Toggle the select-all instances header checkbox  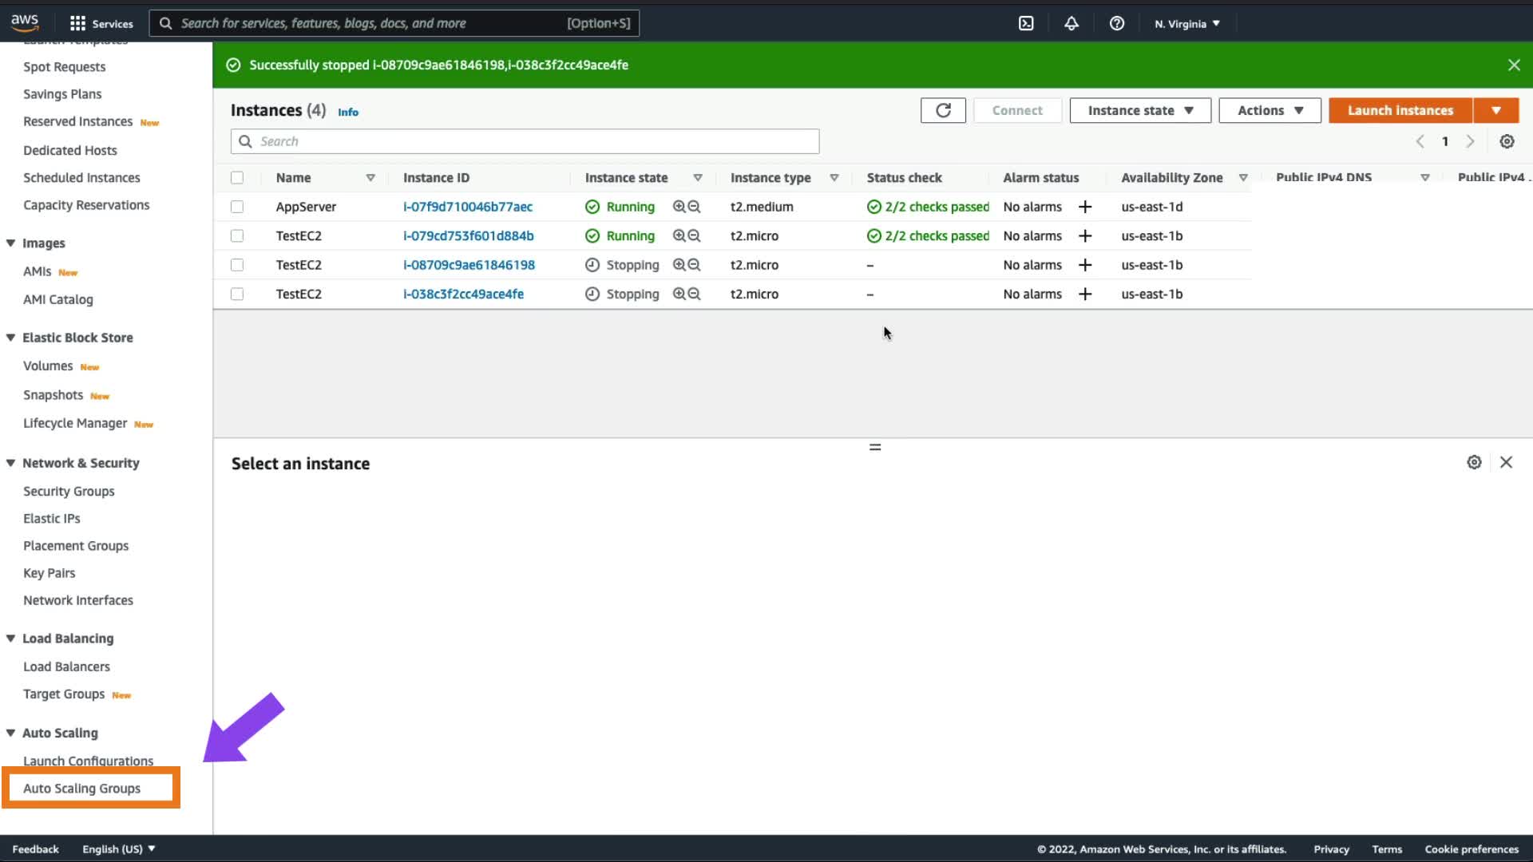click(237, 178)
